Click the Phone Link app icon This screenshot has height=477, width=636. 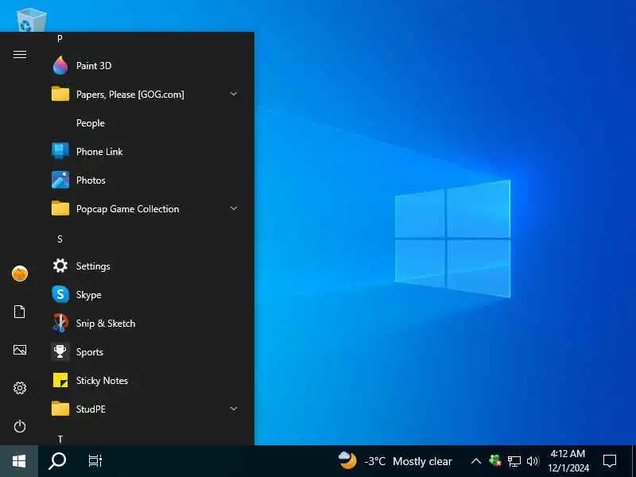(x=60, y=151)
